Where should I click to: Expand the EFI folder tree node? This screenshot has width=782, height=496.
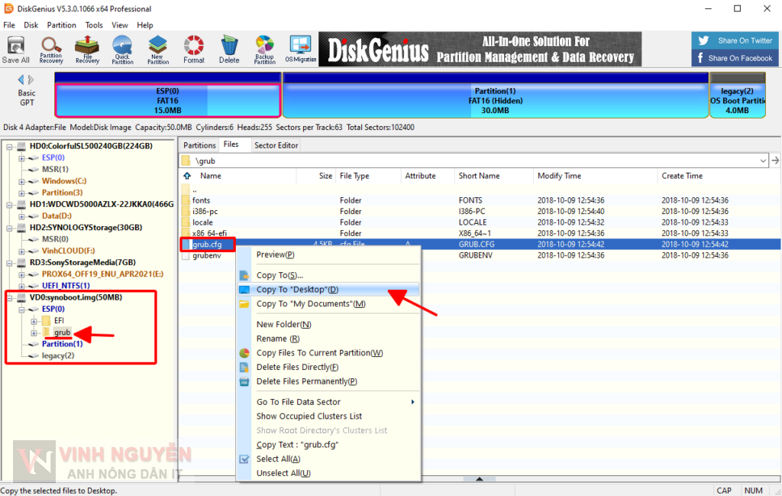(34, 321)
